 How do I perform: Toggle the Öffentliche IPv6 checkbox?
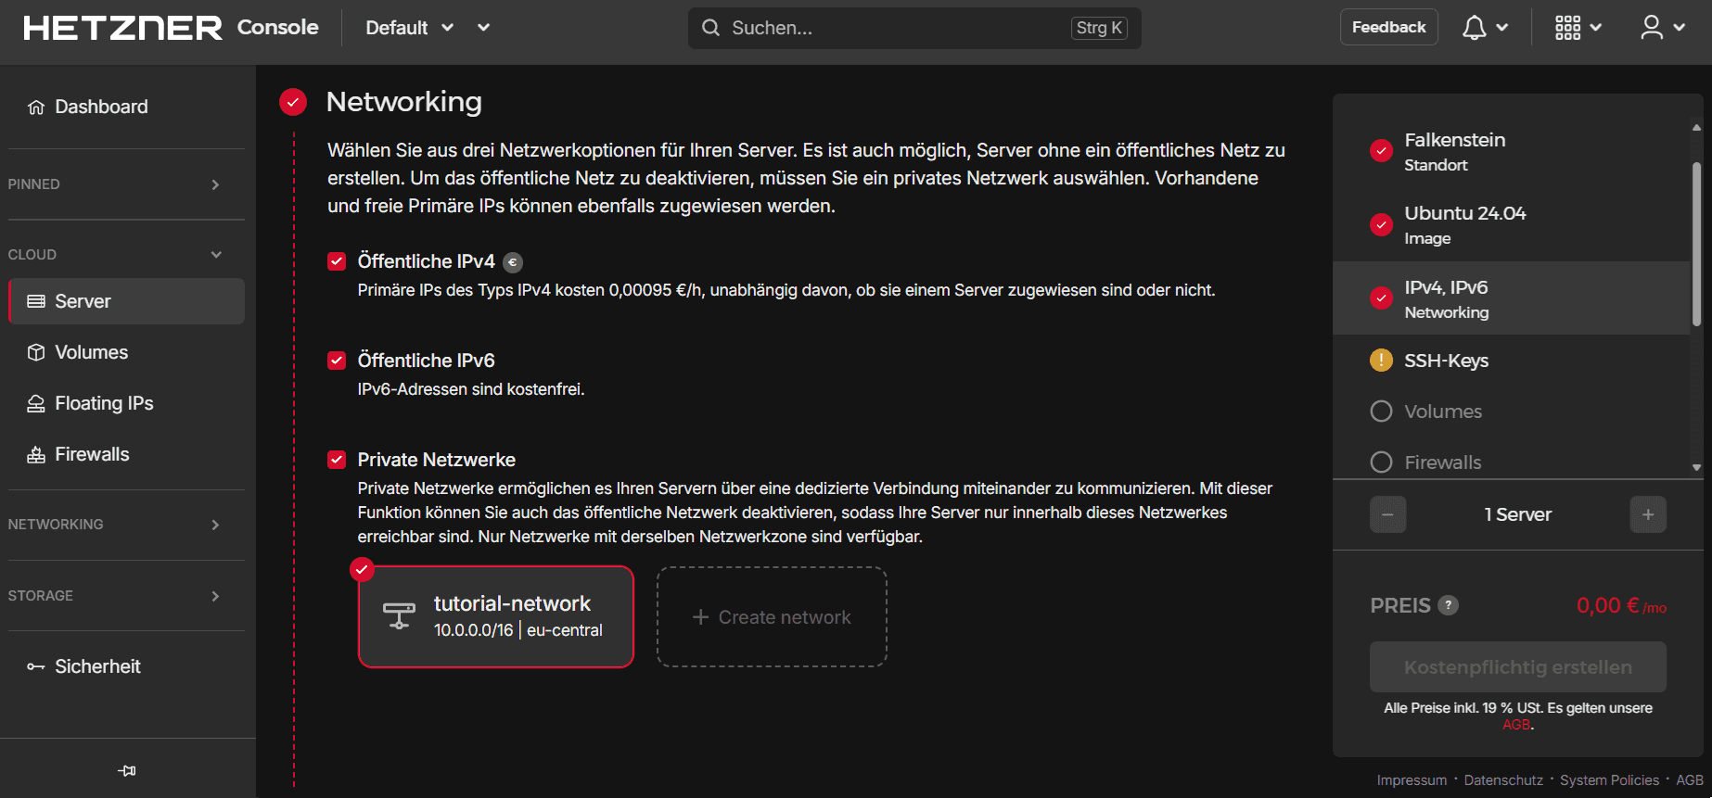(x=337, y=361)
